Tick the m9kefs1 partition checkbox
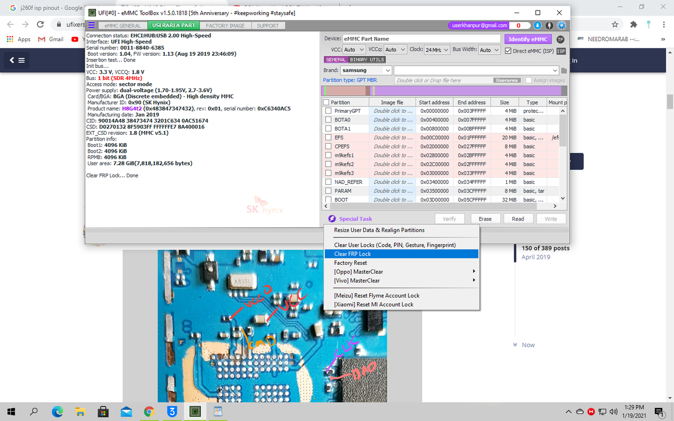Image resolution: width=674 pixels, height=421 pixels. (x=329, y=156)
